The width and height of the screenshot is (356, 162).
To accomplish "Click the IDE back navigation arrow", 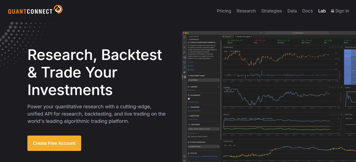I will [x=261, y=33].
